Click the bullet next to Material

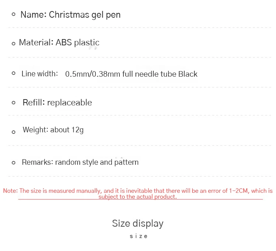14,44
